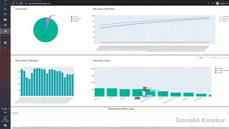This screenshot has width=229, height=129.
Task: Click the browser page zoom magnifier icon
Action: (x=209, y=3)
